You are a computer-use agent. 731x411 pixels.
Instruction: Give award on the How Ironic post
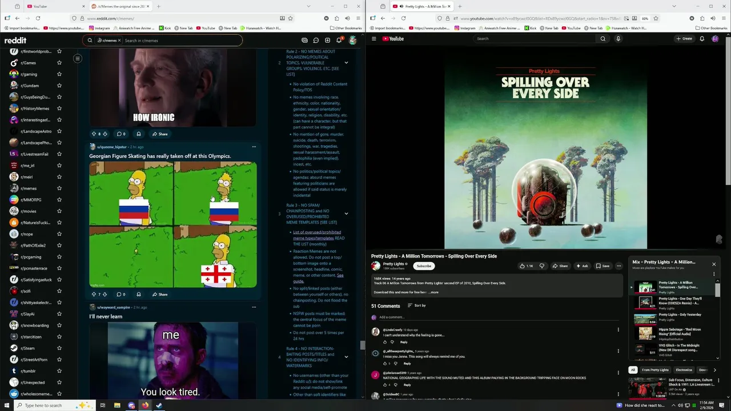(138, 134)
